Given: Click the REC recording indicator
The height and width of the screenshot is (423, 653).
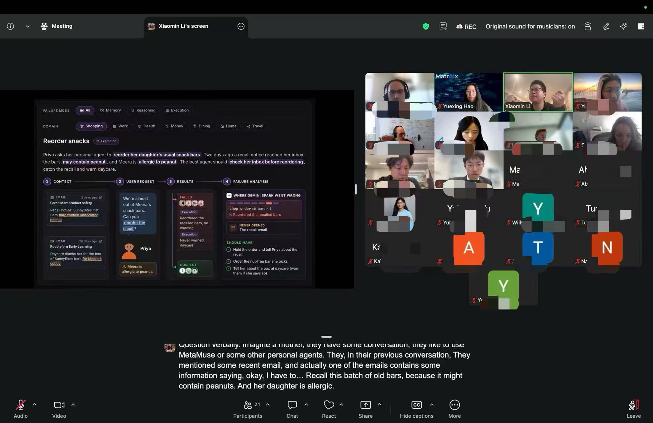Looking at the screenshot, I should click(466, 26).
